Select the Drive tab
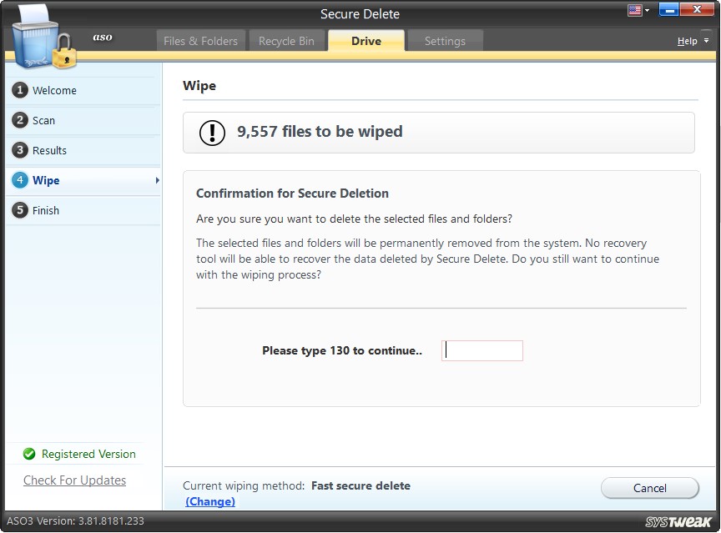 coord(366,39)
